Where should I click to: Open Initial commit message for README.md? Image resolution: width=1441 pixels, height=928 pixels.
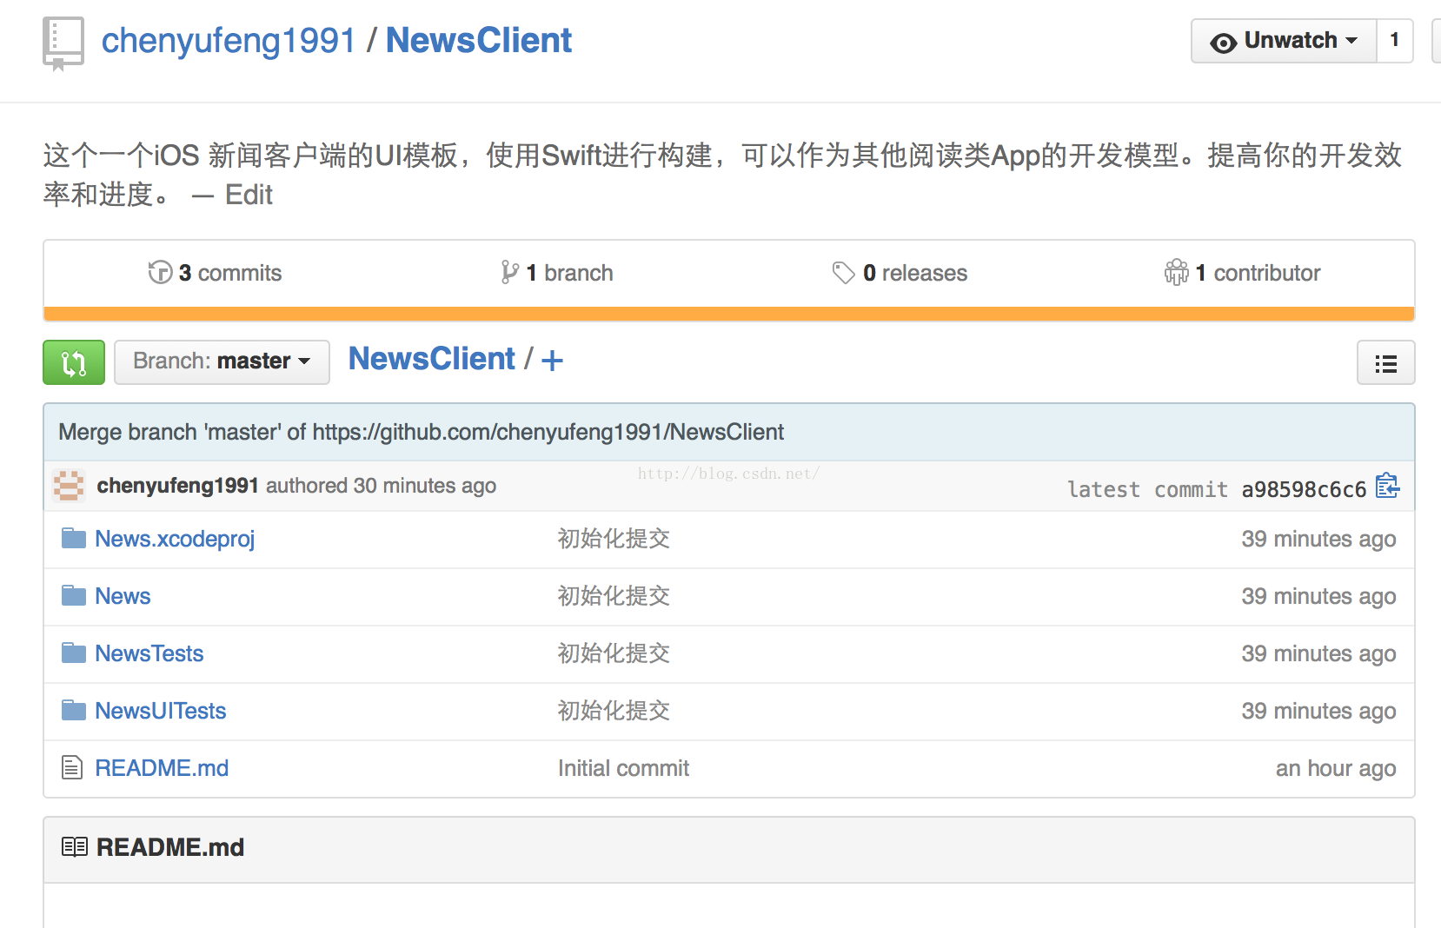(623, 768)
